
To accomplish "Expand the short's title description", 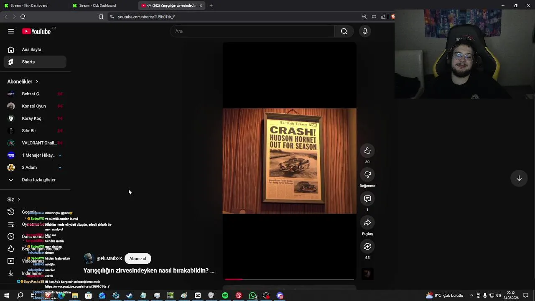I will (149, 270).
